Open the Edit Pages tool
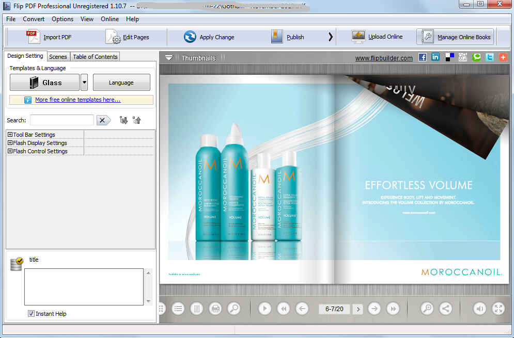The image size is (514, 338). 128,37
